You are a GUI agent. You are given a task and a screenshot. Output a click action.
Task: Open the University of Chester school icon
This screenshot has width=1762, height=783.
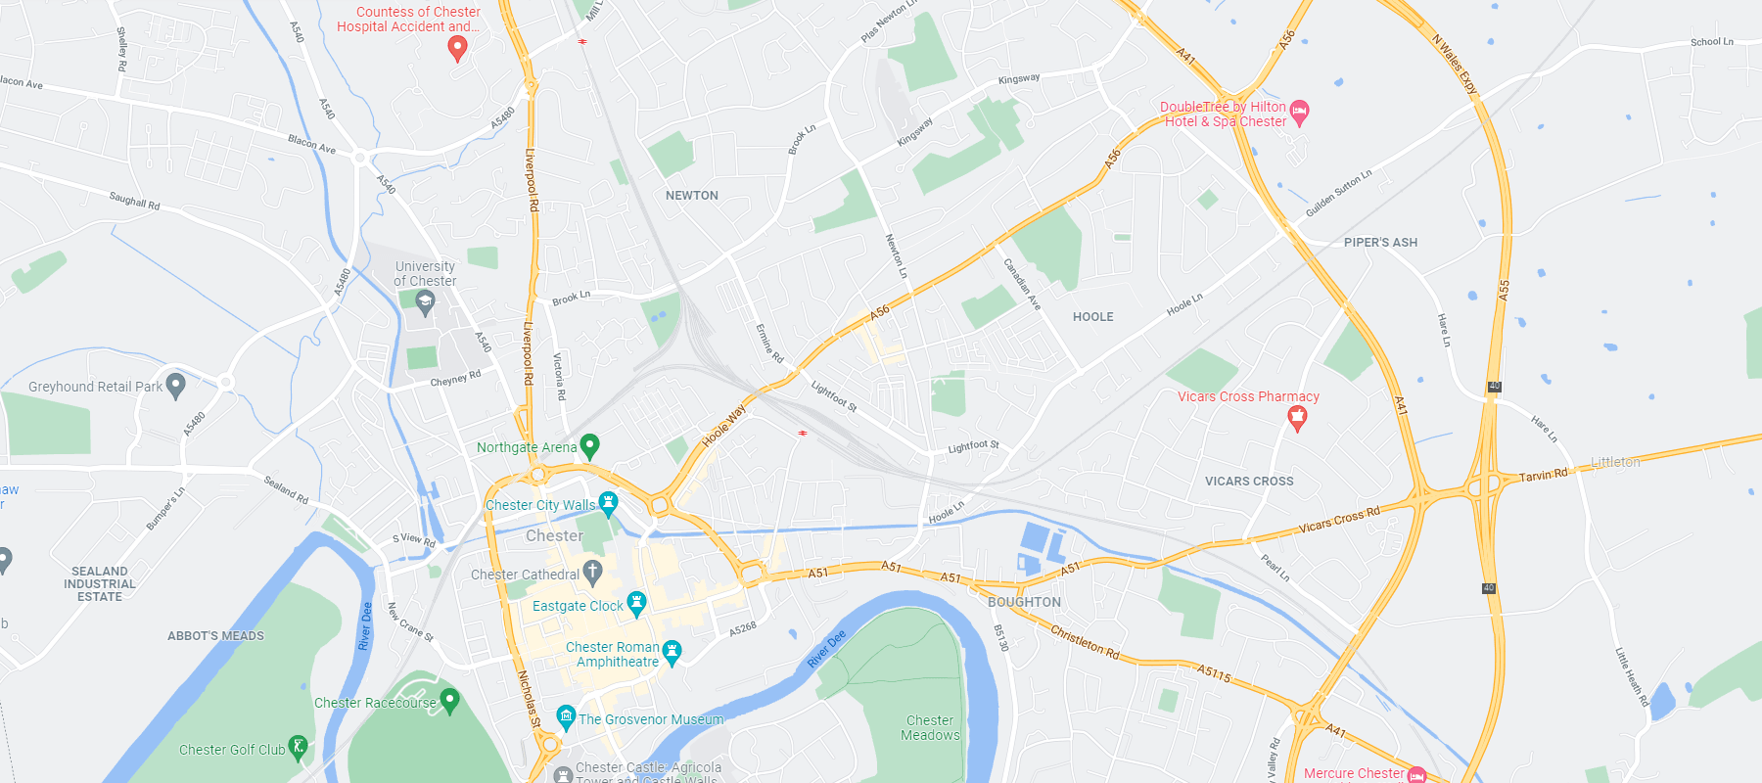425,303
